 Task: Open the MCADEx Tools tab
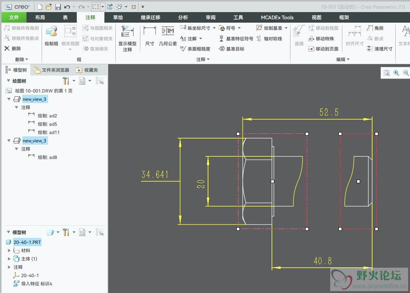coord(277,17)
